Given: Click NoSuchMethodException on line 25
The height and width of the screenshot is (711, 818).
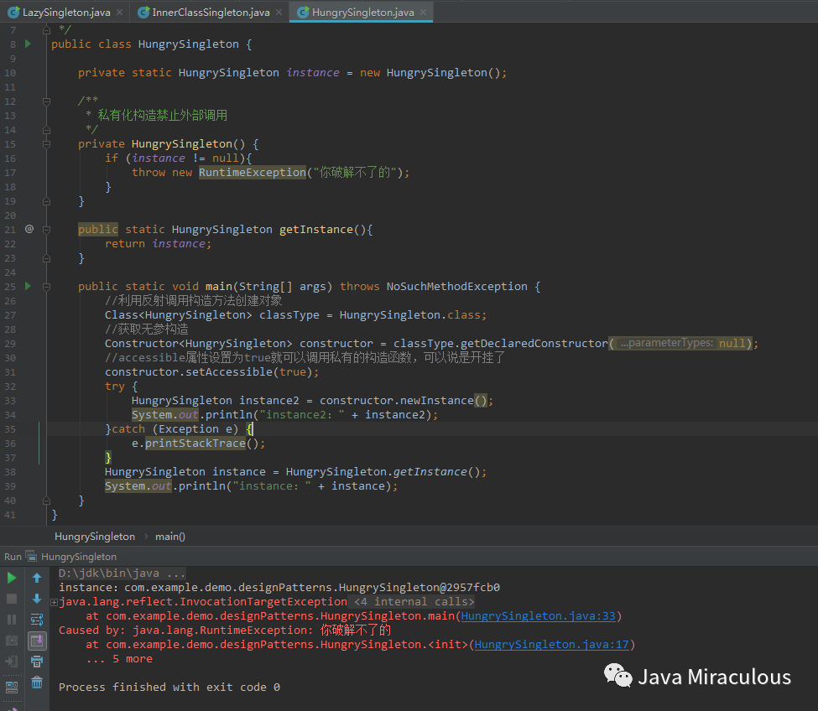Looking at the screenshot, I should tap(457, 286).
